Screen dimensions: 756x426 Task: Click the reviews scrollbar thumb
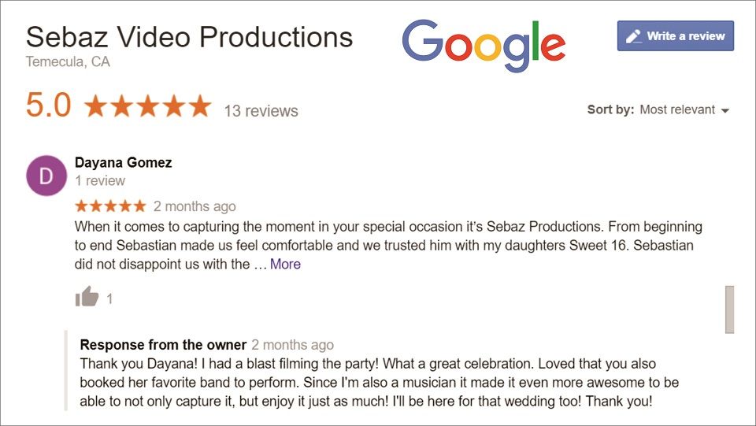(x=729, y=309)
